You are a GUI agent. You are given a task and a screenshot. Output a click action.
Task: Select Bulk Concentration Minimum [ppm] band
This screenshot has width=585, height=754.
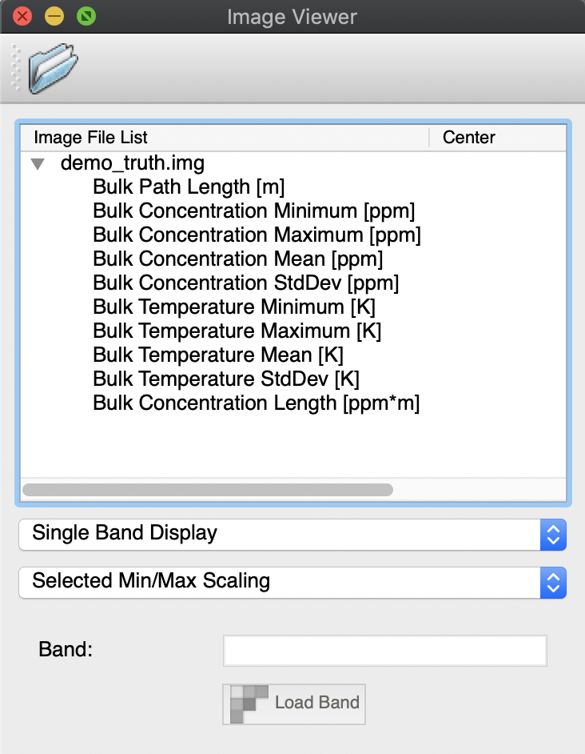click(x=253, y=211)
